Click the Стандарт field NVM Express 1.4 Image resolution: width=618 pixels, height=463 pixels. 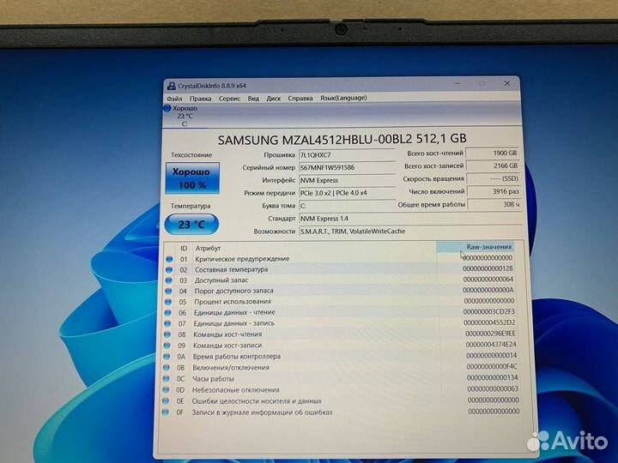point(410,219)
